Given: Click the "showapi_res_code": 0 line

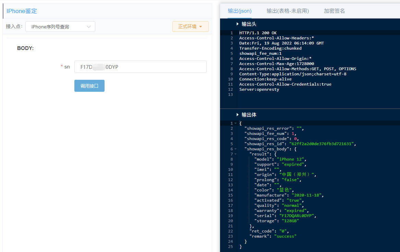Looking at the screenshot, I should point(272,139).
